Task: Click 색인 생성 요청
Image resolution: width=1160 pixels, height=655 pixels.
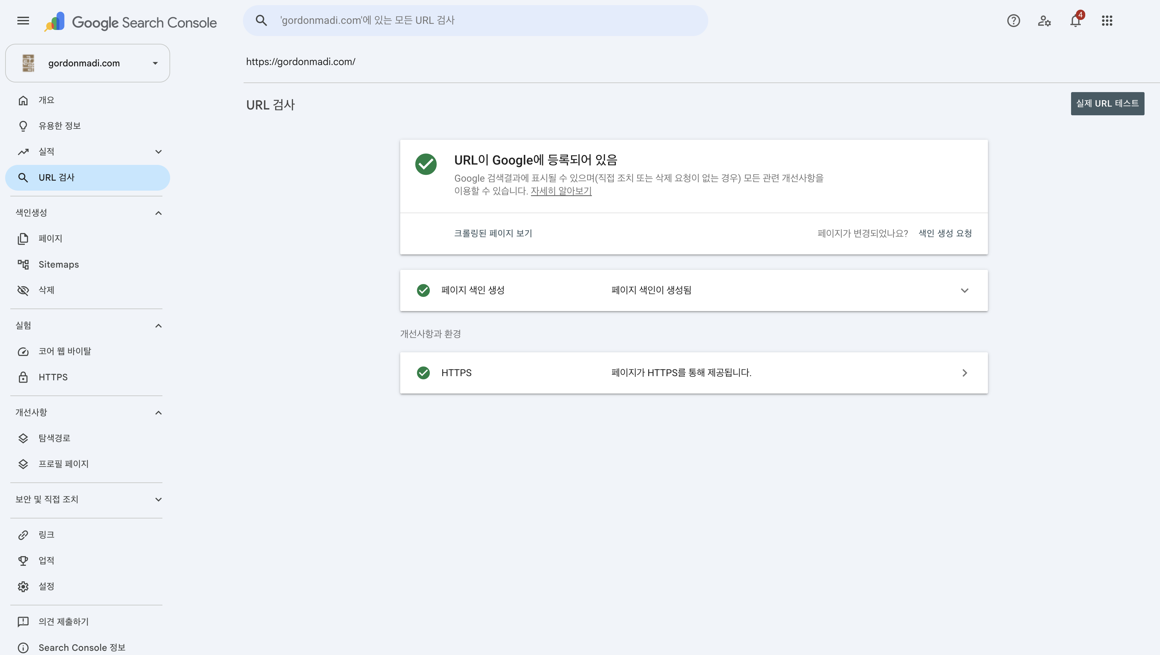Action: [x=945, y=233]
